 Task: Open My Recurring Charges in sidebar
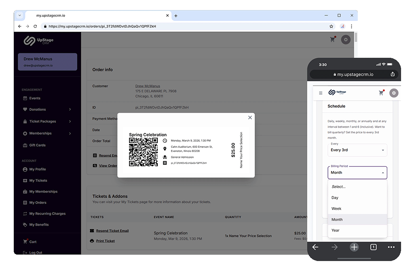pos(47,214)
